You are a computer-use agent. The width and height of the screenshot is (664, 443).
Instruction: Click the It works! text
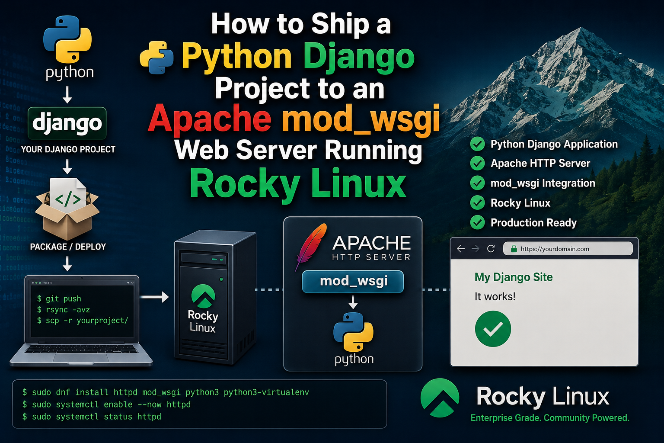coord(495,297)
